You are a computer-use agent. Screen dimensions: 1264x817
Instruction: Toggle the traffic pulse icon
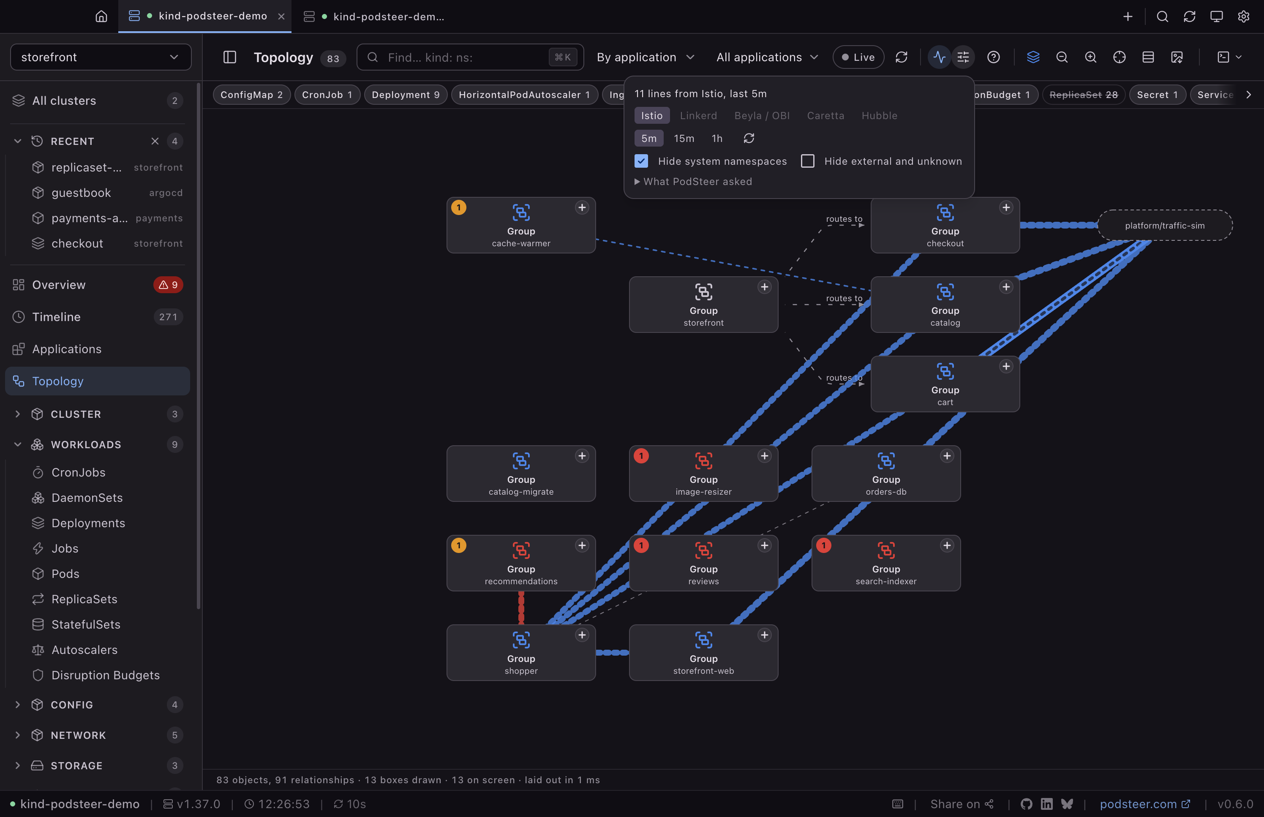click(939, 57)
